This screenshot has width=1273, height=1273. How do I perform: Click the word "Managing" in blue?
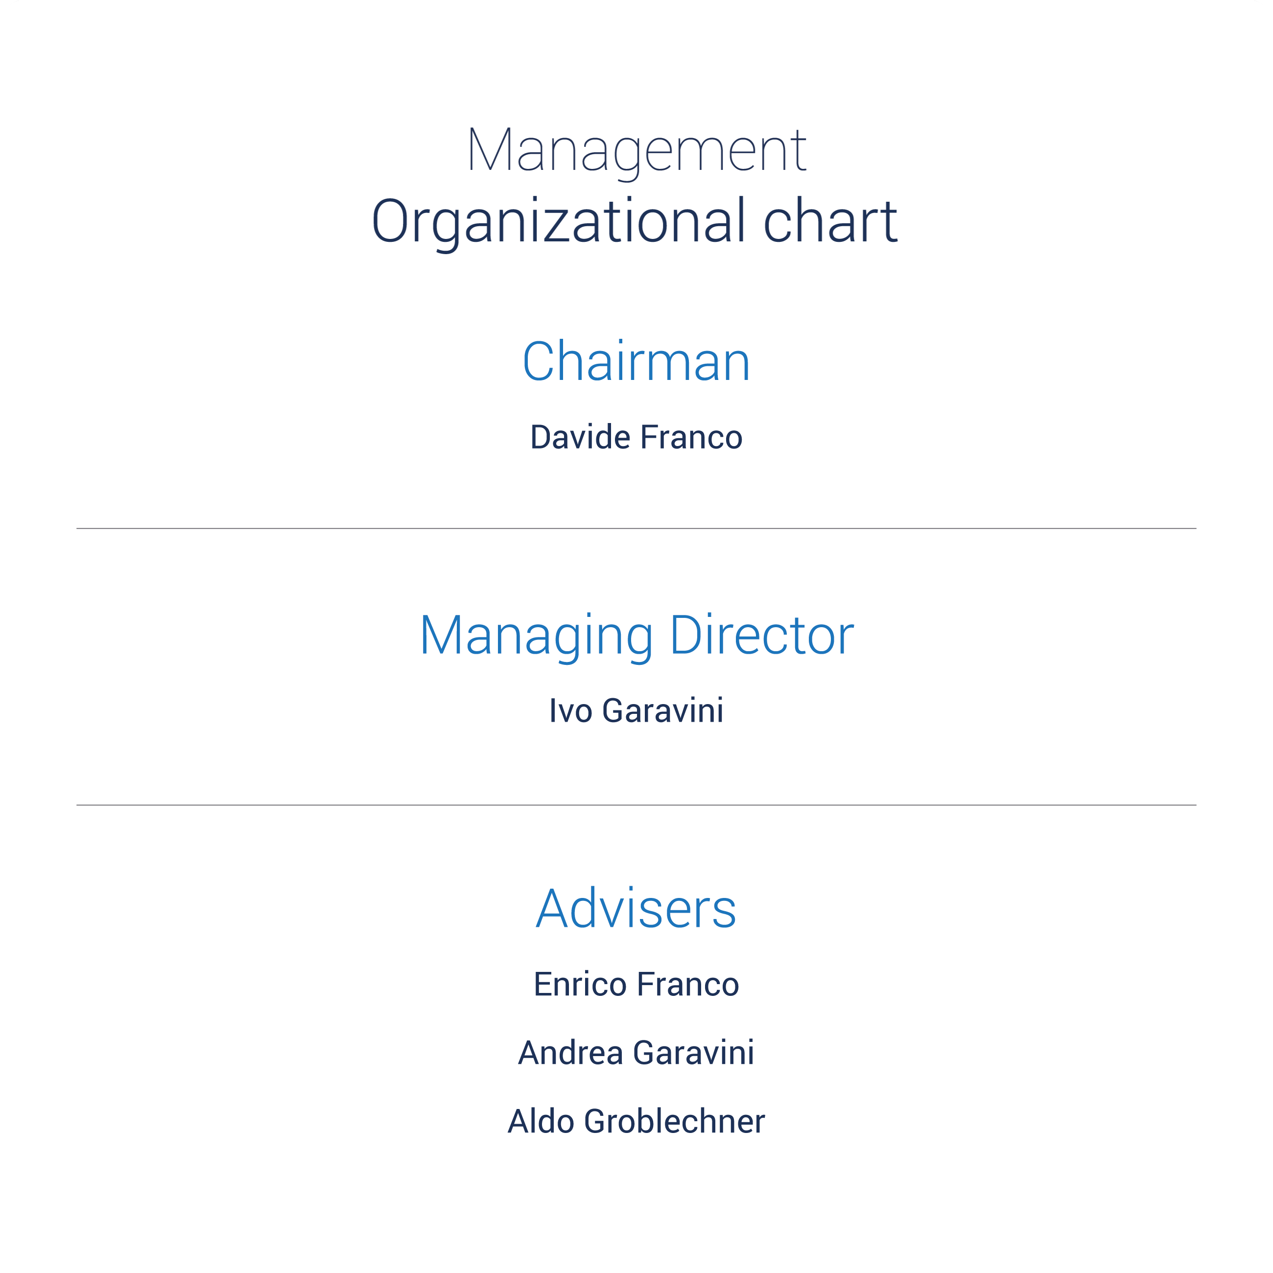click(537, 638)
